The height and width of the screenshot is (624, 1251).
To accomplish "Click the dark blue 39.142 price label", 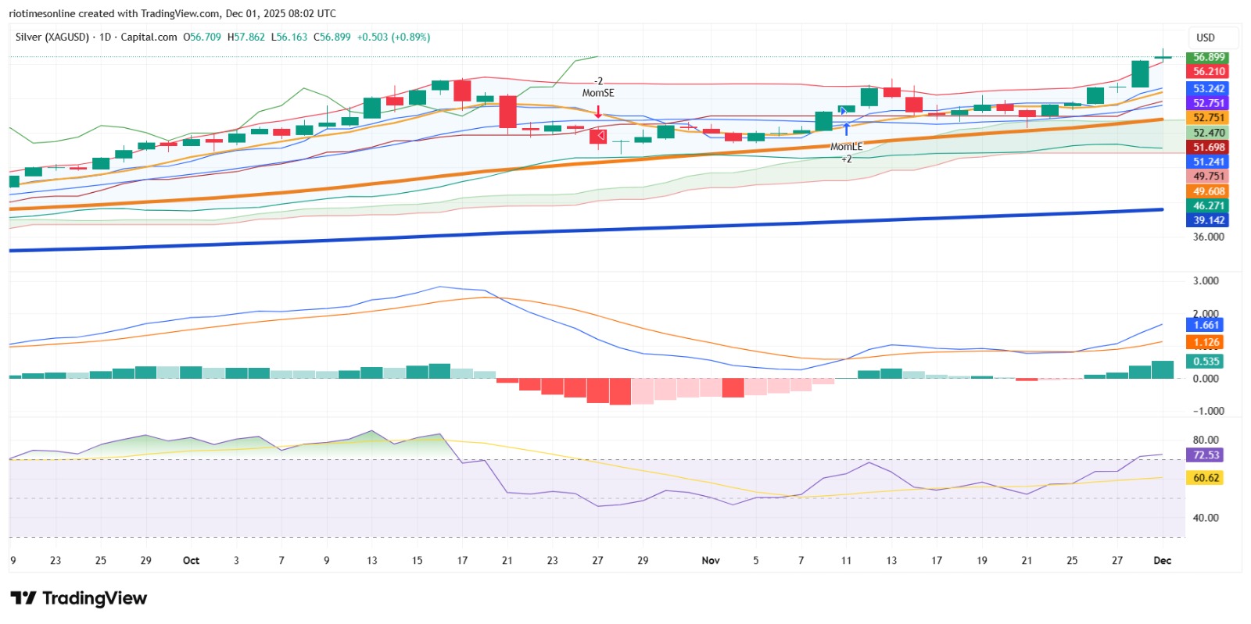I will (x=1208, y=220).
